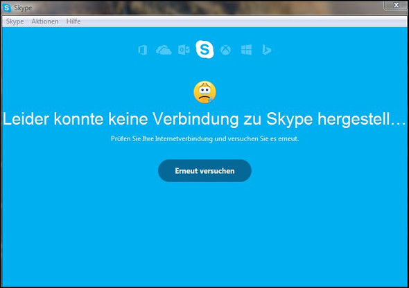Viewport: 409px width, 288px height.
Task: Open the Outlook icon in the header
Action: (184, 50)
